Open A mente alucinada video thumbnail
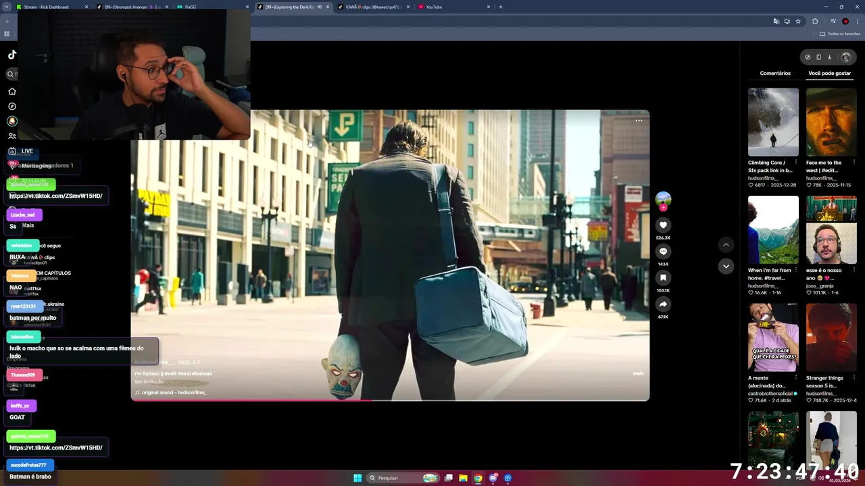Viewport: 865px width, 486px height. pyautogui.click(x=773, y=338)
